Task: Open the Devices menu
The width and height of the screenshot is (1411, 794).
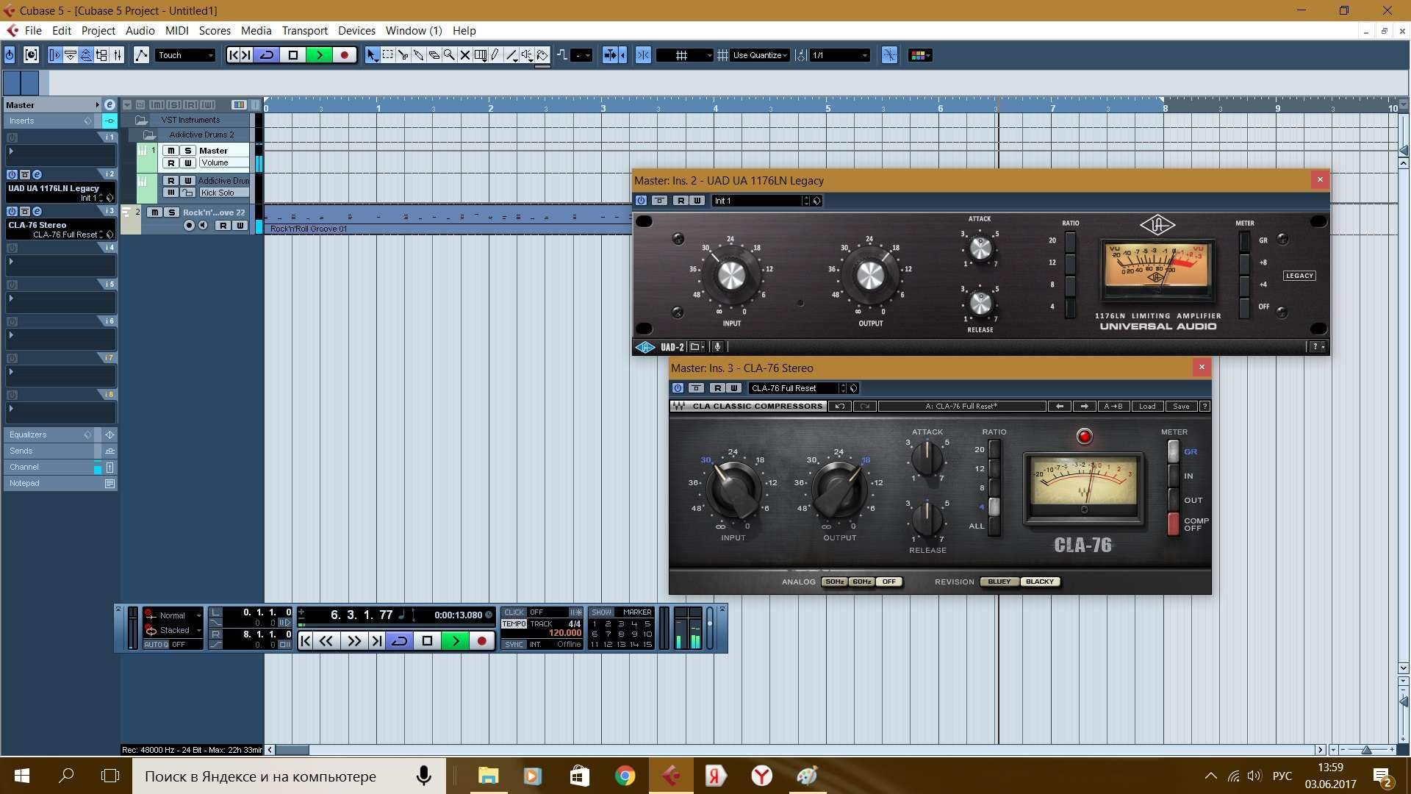Action: click(x=356, y=31)
